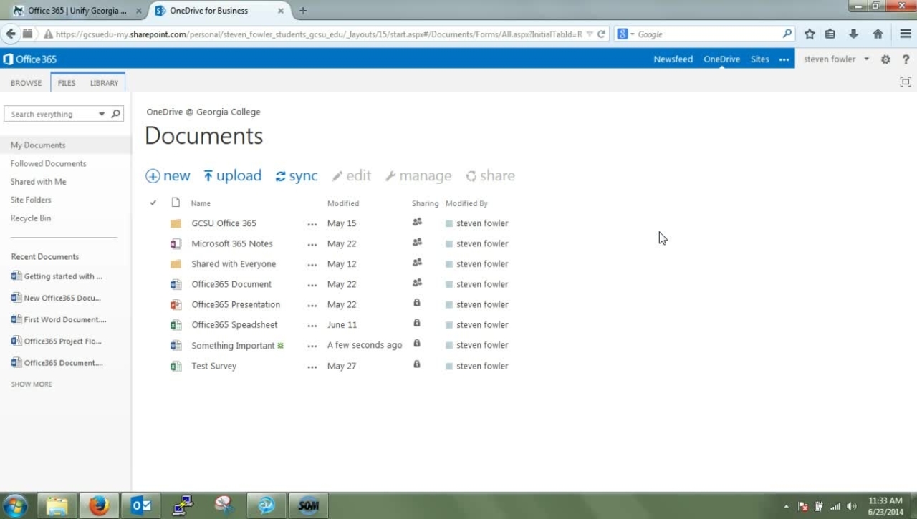The width and height of the screenshot is (917, 519).
Task: Open Recycle Bin in sidebar
Action: pos(31,218)
